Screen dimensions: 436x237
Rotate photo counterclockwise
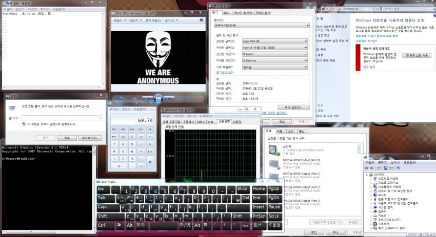pos(181,99)
